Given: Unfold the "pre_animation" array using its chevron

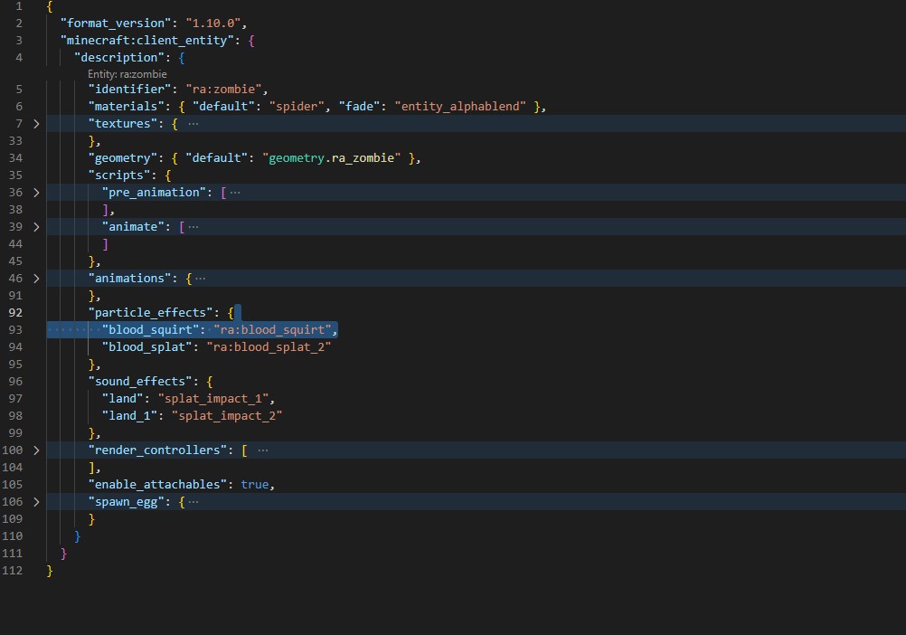Looking at the screenshot, I should (x=36, y=193).
